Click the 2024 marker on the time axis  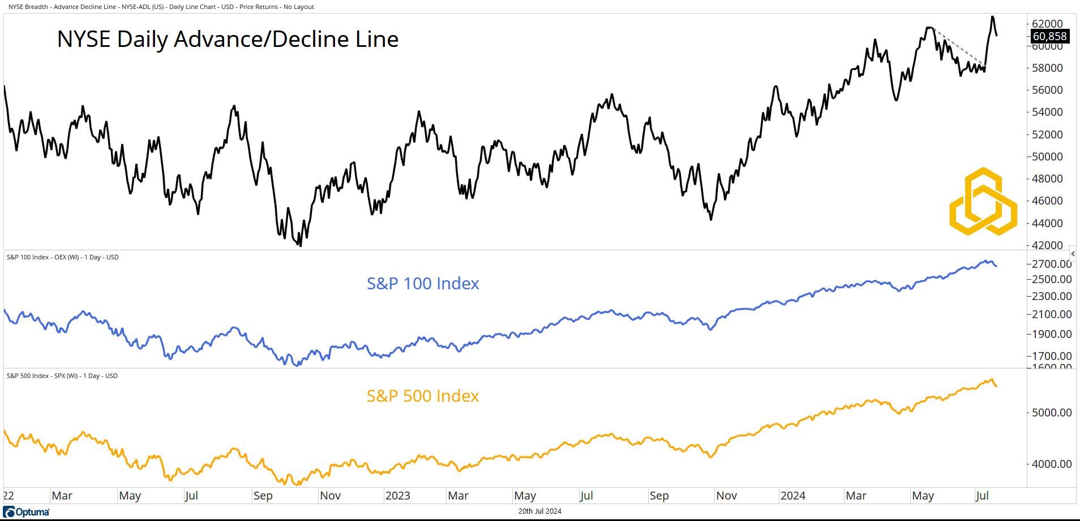(x=792, y=496)
